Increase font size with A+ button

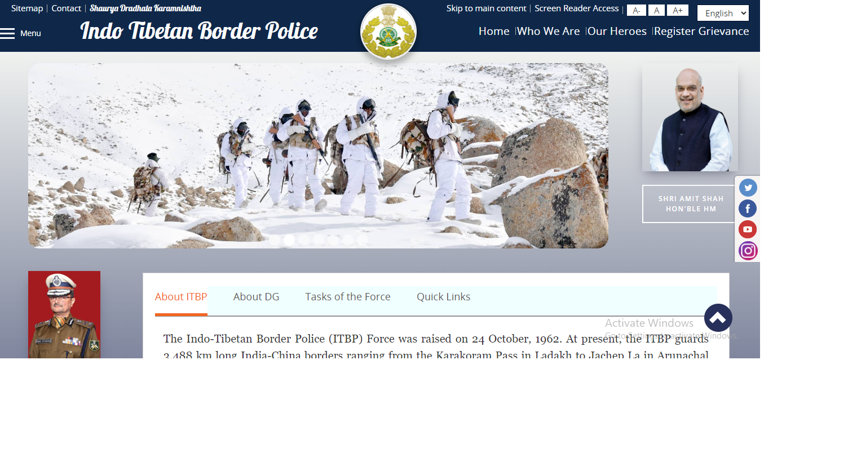coord(677,10)
